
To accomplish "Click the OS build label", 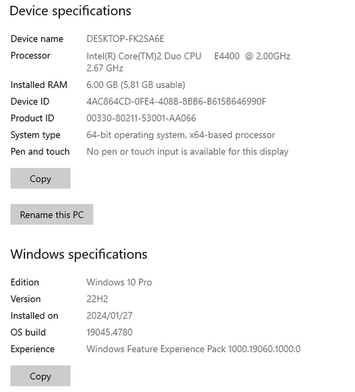I will coord(28,332).
